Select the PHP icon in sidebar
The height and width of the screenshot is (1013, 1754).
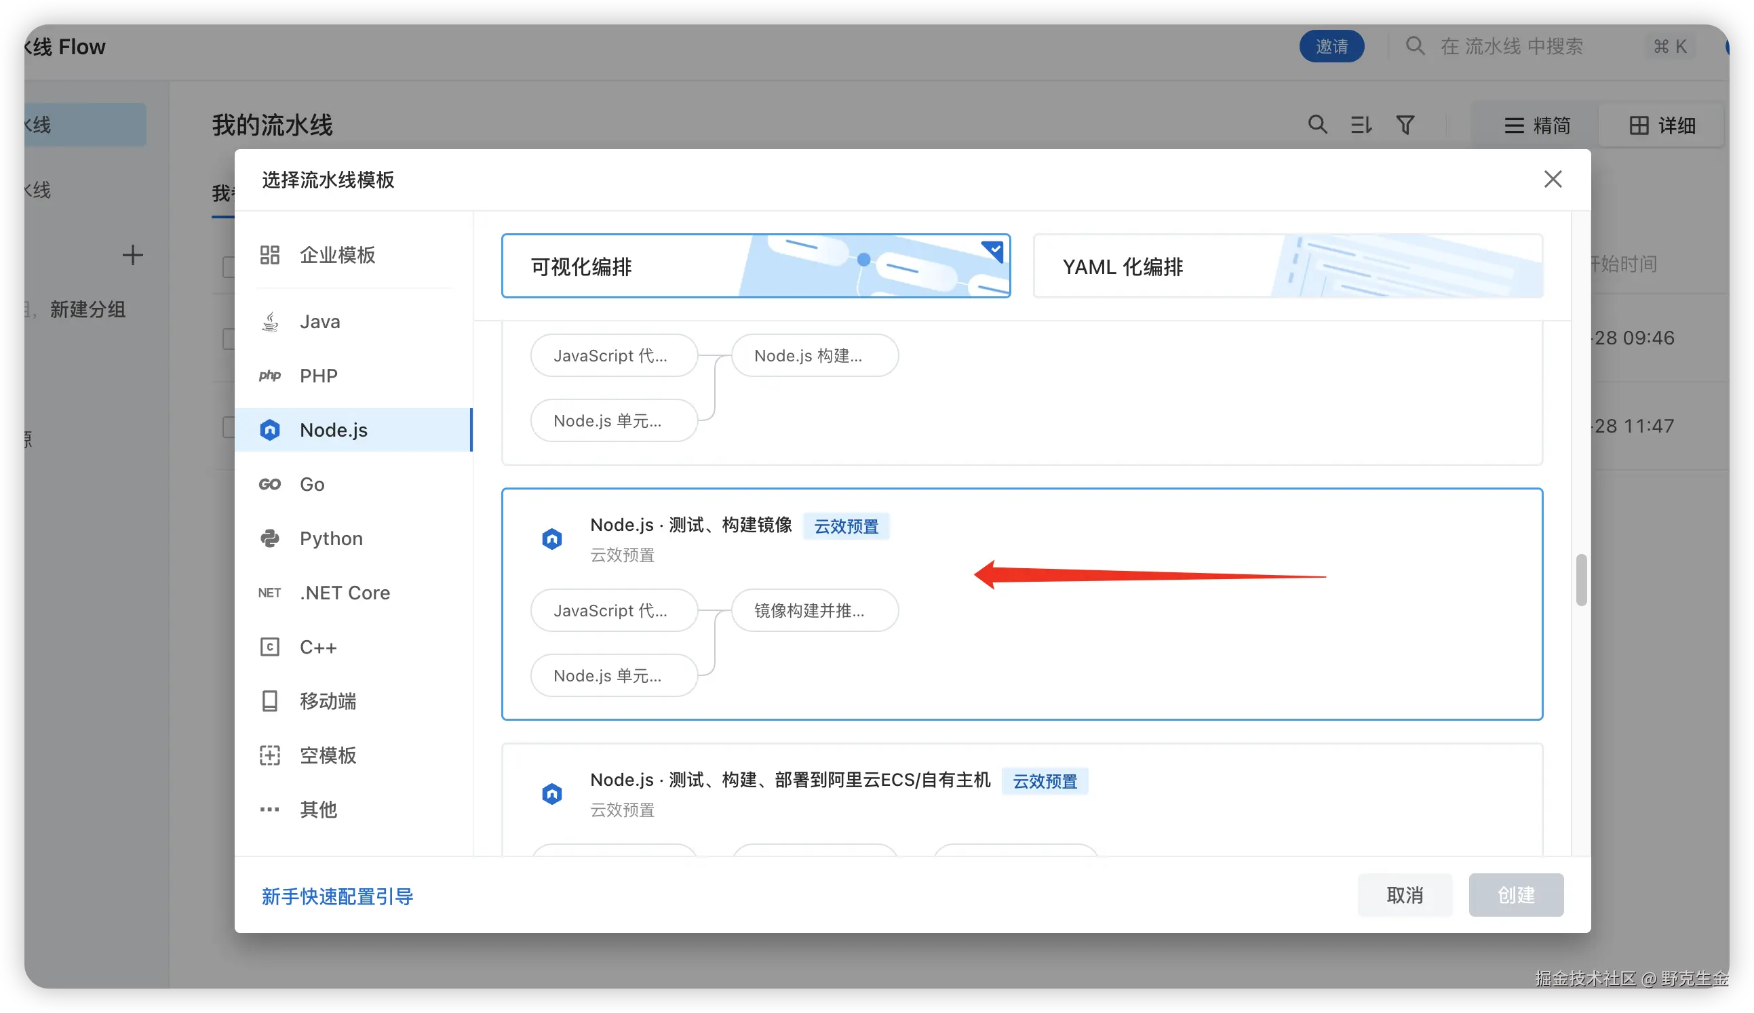click(270, 376)
